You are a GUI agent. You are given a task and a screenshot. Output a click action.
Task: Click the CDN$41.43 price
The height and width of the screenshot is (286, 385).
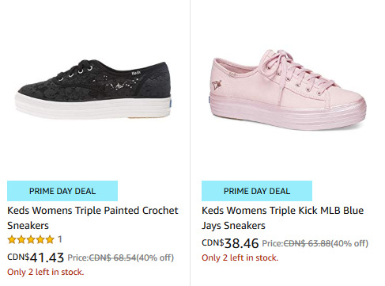coord(36,257)
